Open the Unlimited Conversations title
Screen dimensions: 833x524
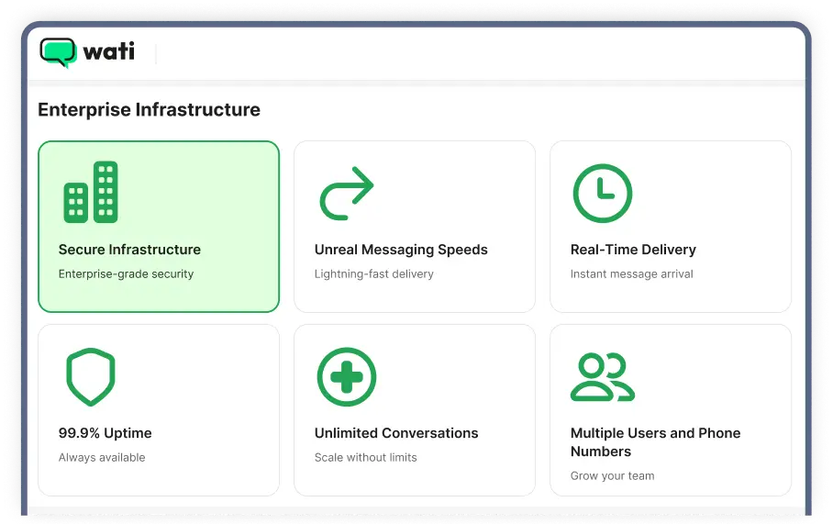[396, 433]
